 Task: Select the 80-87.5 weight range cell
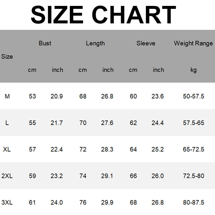[193, 202]
